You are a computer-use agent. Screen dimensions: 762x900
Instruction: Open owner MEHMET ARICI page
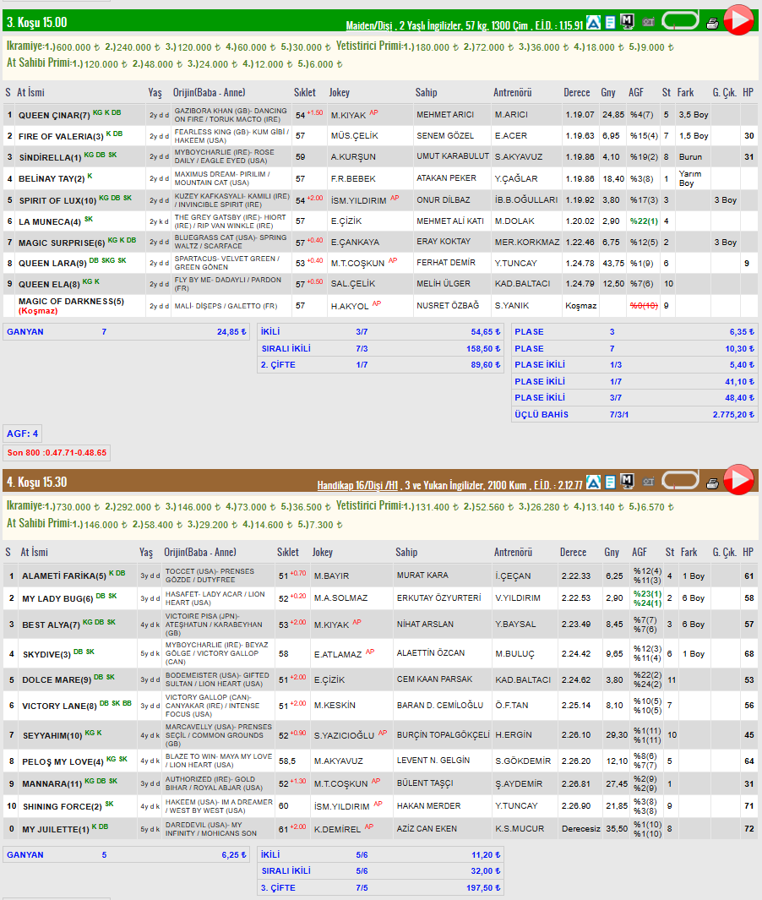point(445,115)
